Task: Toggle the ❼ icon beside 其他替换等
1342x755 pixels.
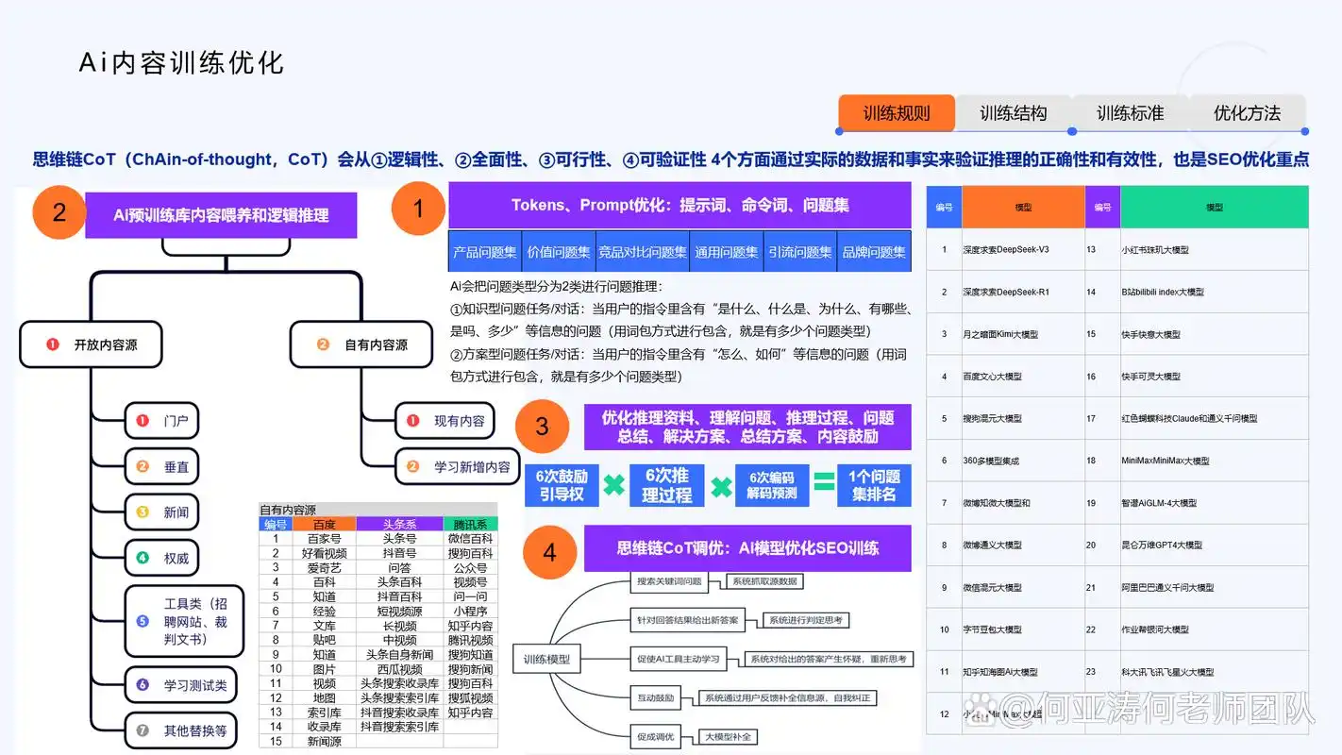Action: pyautogui.click(x=141, y=730)
